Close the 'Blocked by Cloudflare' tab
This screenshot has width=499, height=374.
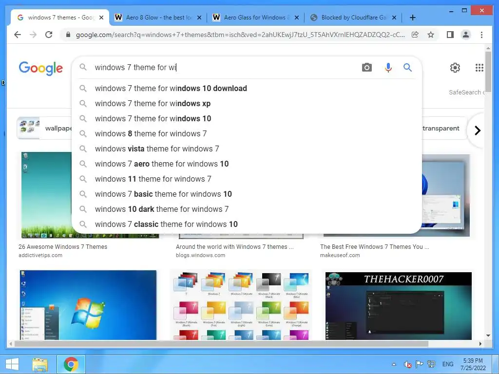[x=394, y=18]
